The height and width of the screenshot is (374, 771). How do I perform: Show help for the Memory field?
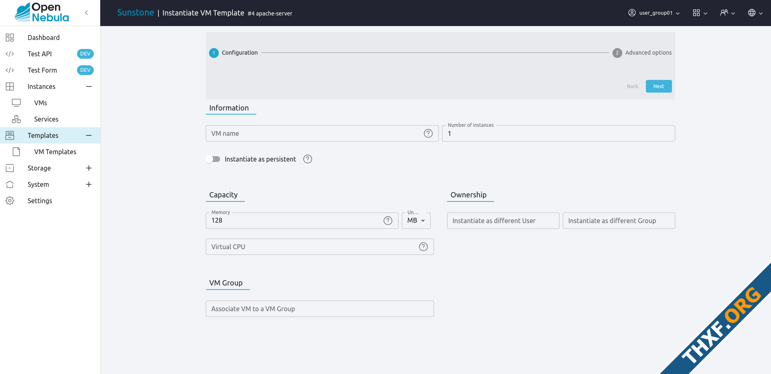(x=388, y=221)
